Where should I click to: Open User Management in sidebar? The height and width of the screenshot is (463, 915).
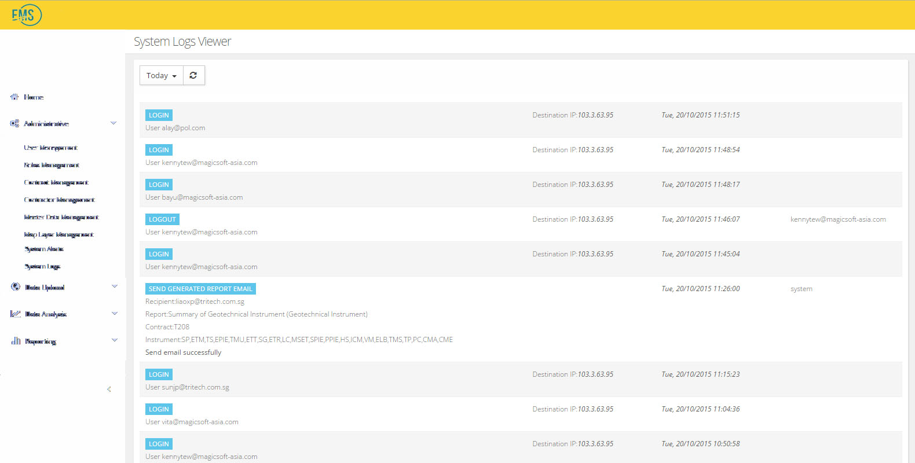51,148
